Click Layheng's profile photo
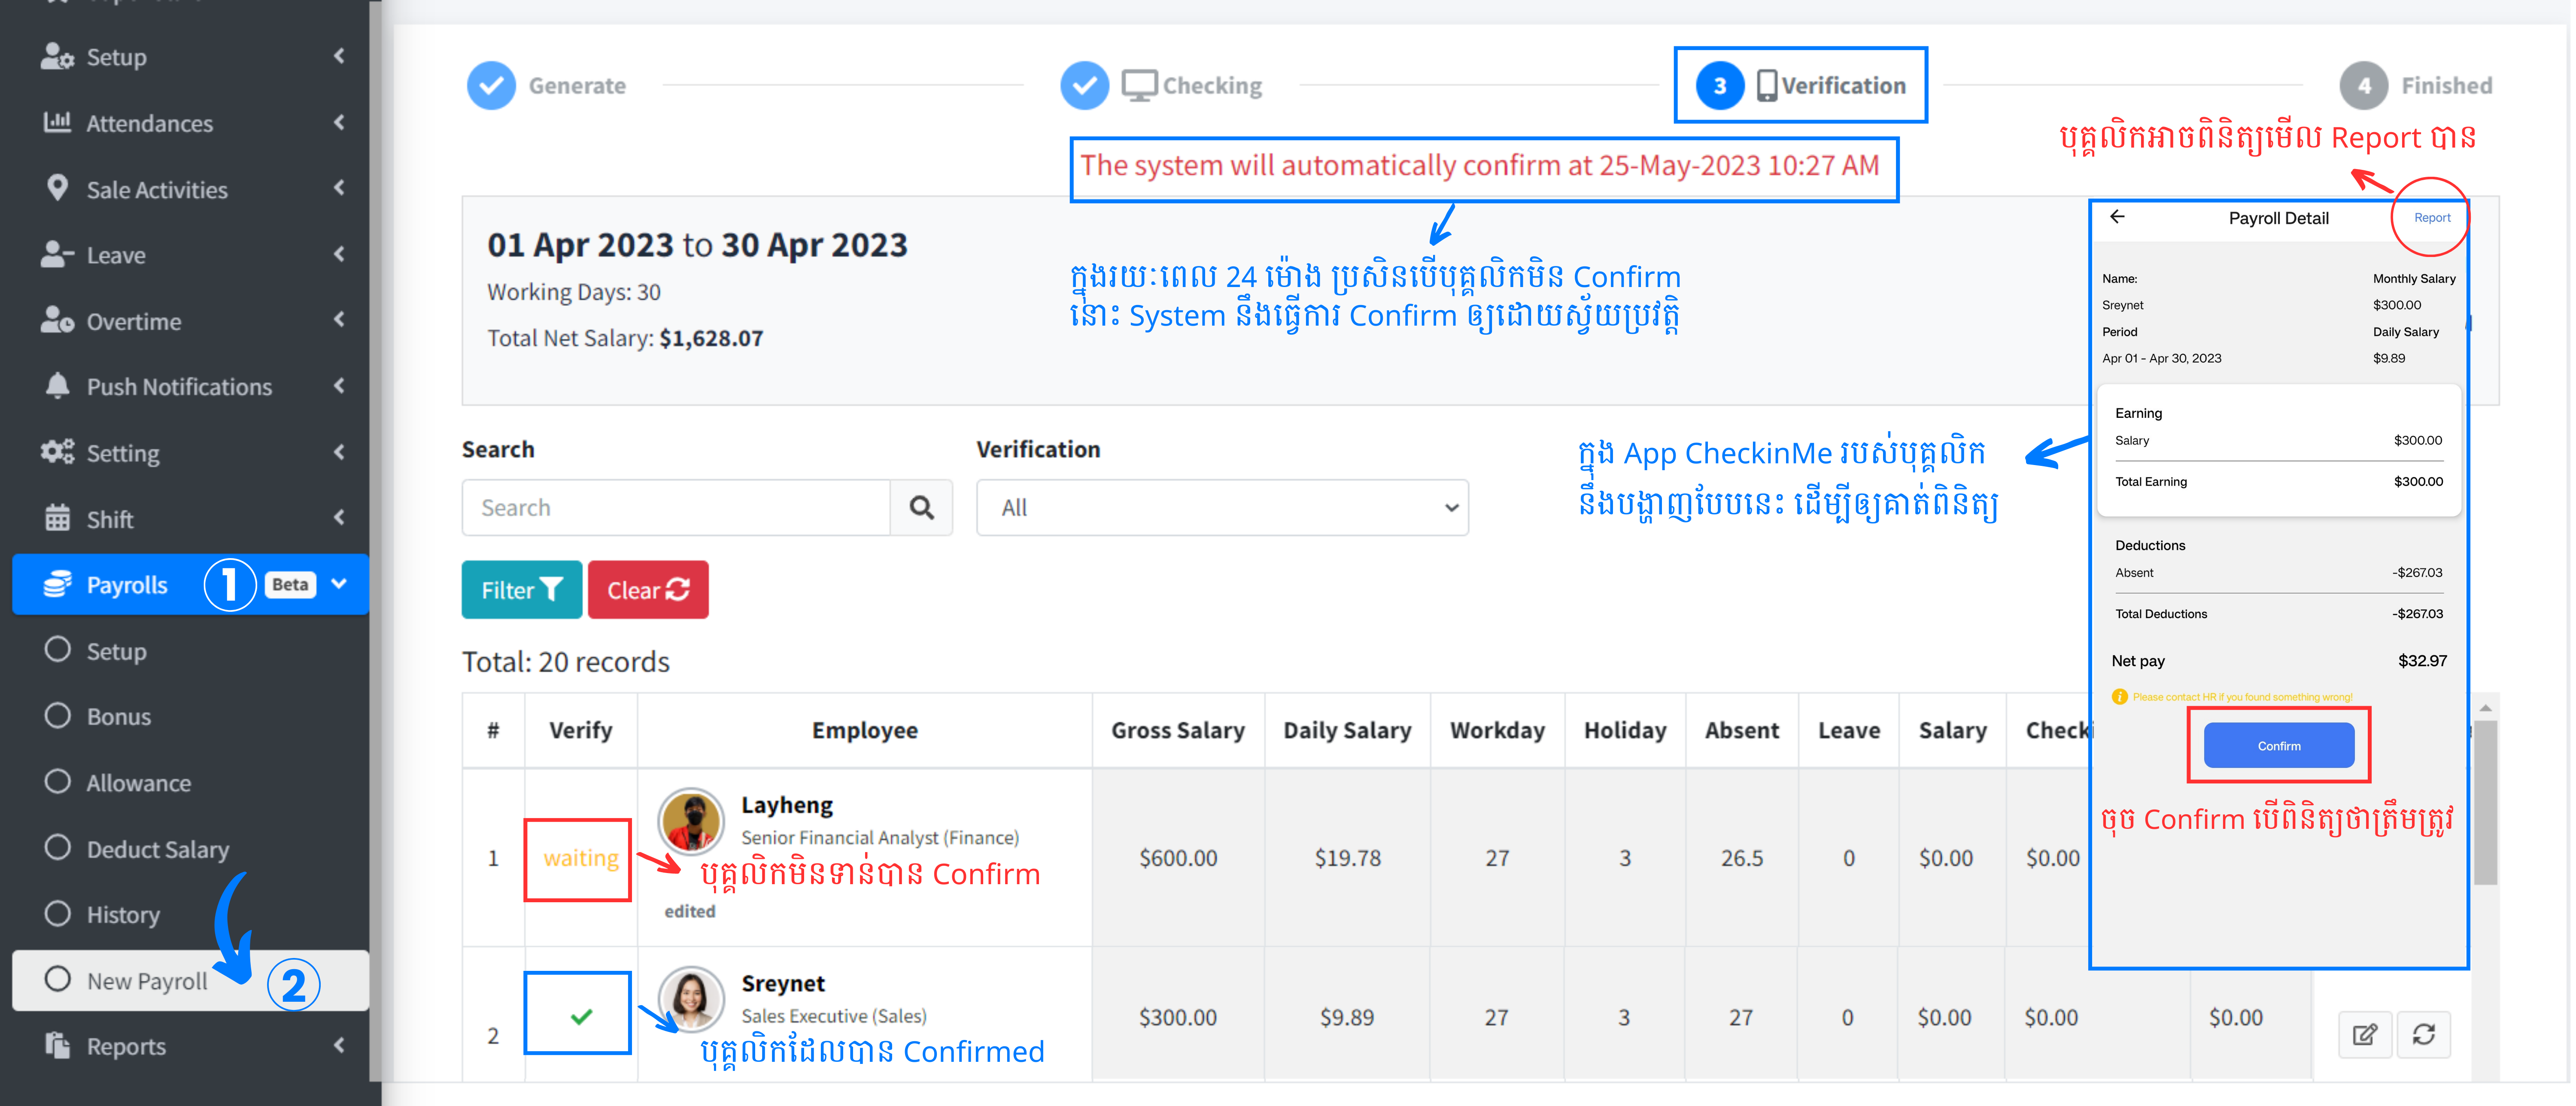Screen dimensions: 2576x1106 pos(690,821)
